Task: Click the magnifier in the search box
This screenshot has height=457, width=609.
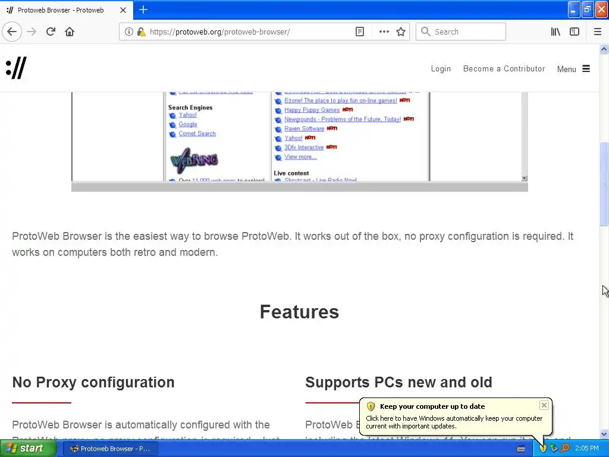Action: [x=426, y=32]
